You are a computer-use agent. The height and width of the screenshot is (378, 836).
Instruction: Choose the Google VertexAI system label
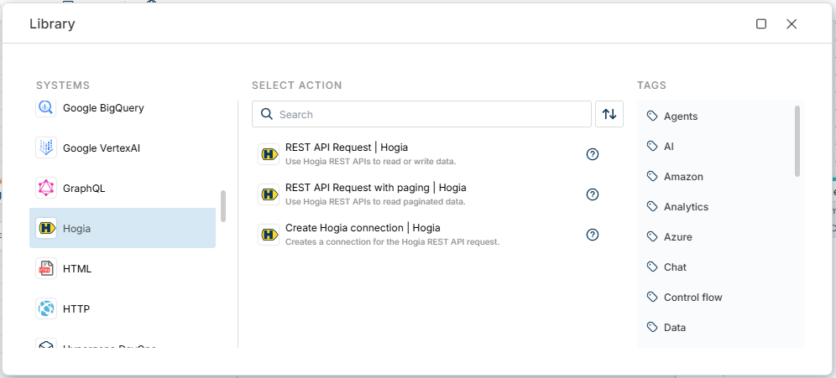pos(102,148)
